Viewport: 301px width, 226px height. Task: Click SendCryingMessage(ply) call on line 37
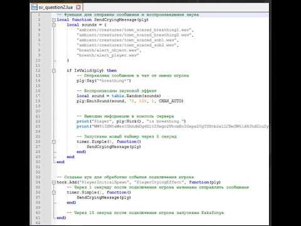point(103,198)
